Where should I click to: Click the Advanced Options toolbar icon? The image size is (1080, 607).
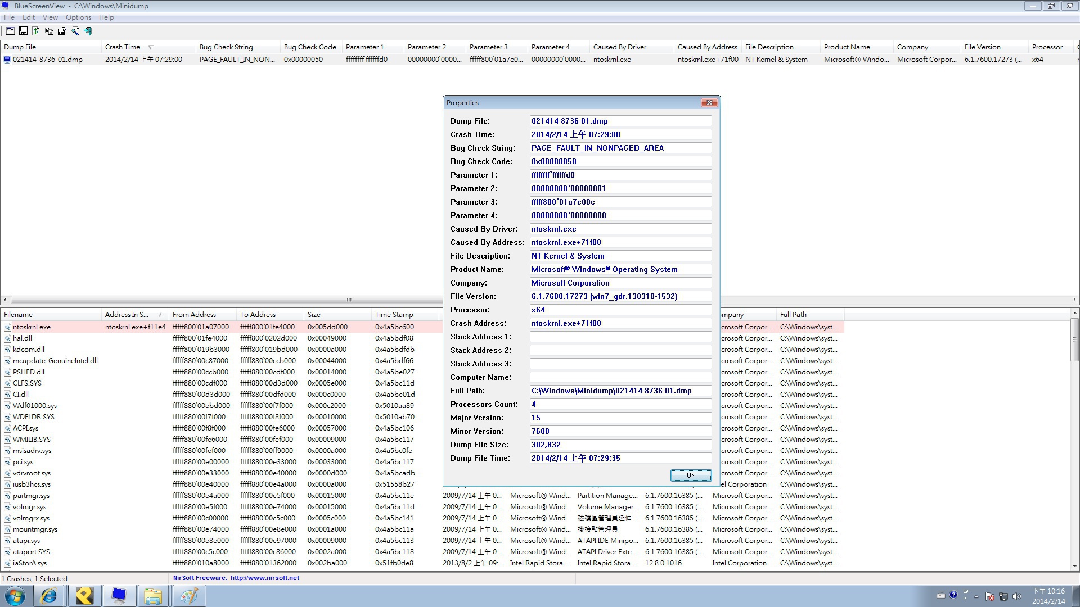click(10, 31)
